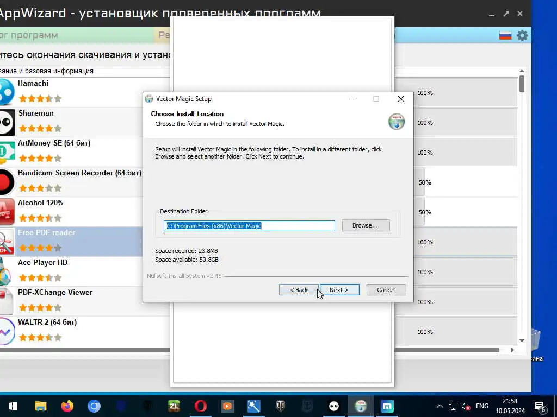
Task: Click the Vector Magic Setup title bar icon
Action: coord(150,99)
